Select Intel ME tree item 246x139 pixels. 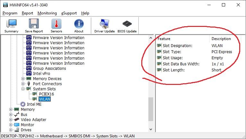click(x=34, y=104)
